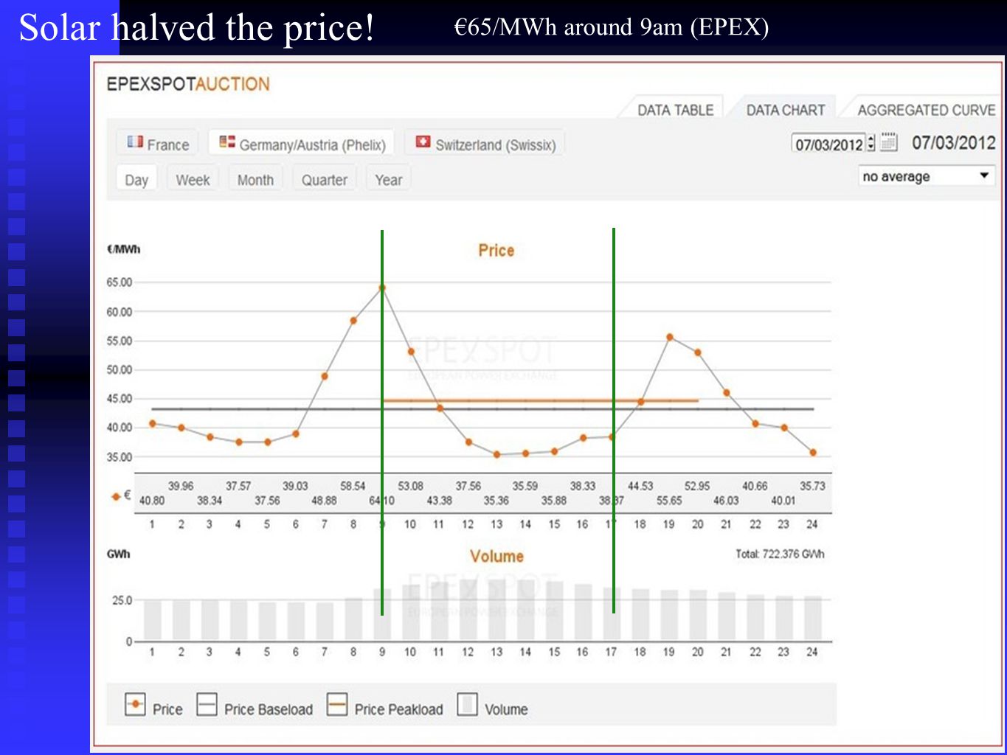Click the hour 1 price data point

click(152, 423)
